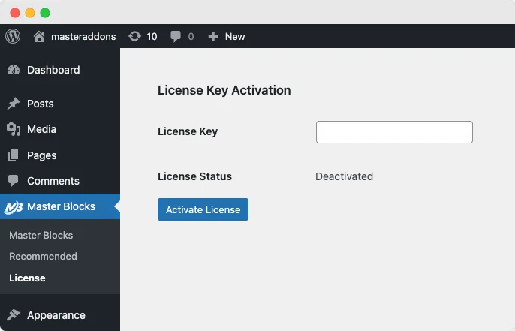Go to the Dashboard menu item
Screen dimensions: 515x331
(x=53, y=70)
